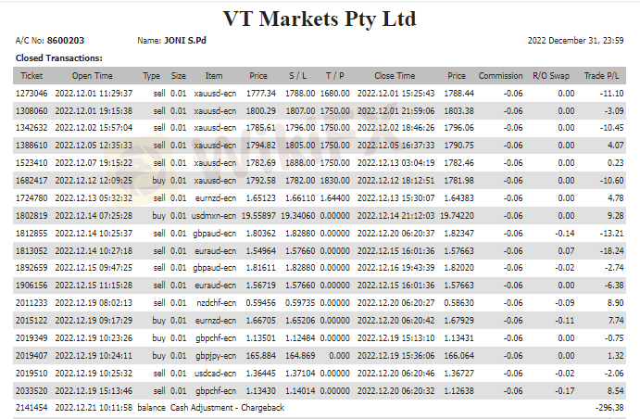Select ticket number 2019349
The width and height of the screenshot is (640, 419).
point(31,337)
